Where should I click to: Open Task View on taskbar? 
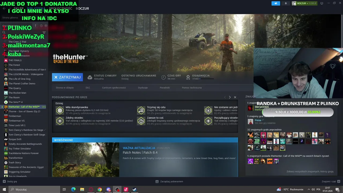pos(64,190)
